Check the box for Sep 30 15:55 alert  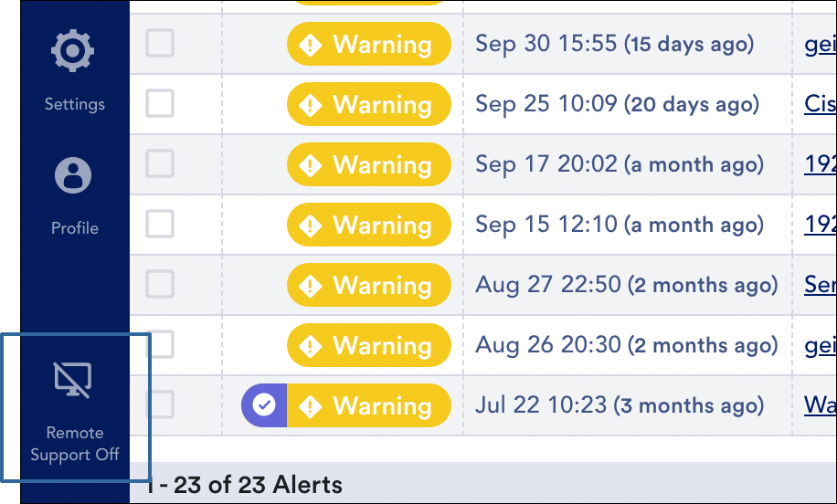click(x=160, y=43)
